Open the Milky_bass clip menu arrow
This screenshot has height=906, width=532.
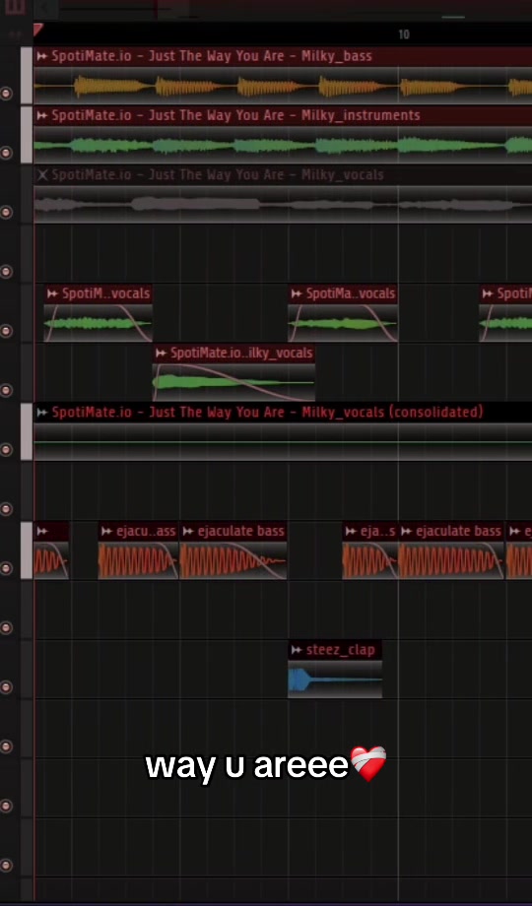[41, 56]
